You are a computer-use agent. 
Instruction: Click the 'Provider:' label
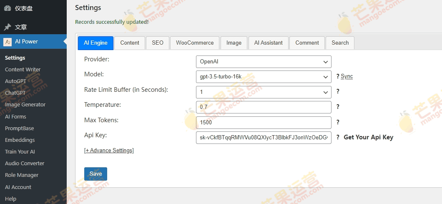(97, 59)
